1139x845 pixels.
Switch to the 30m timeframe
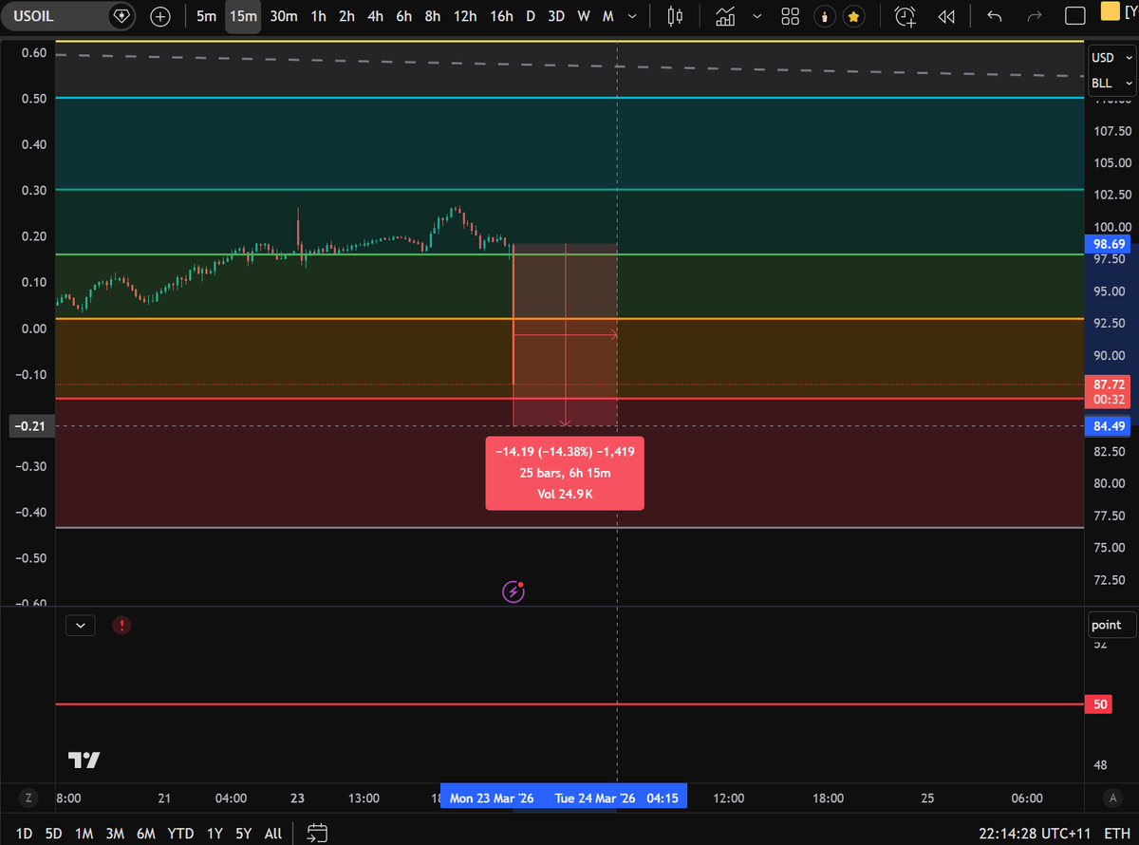[x=284, y=16]
